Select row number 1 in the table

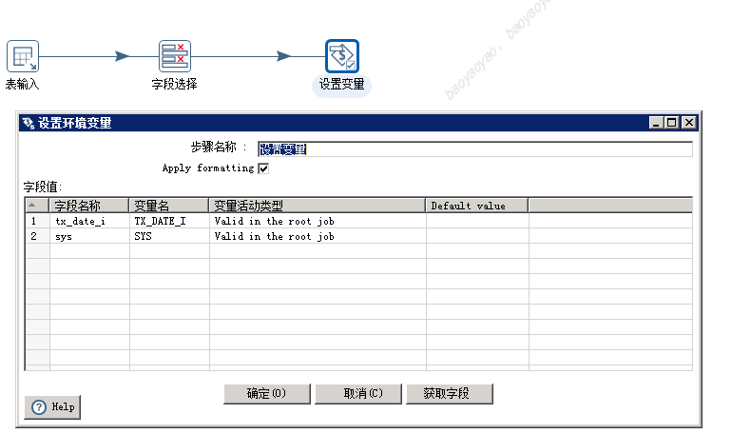(x=37, y=221)
